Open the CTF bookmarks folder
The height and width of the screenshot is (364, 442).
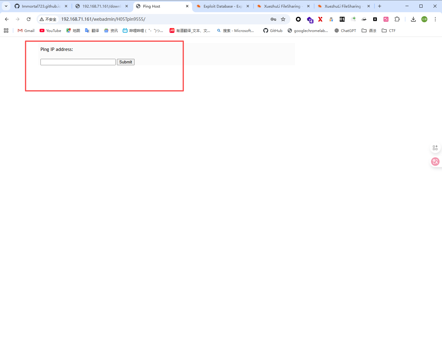pos(389,30)
